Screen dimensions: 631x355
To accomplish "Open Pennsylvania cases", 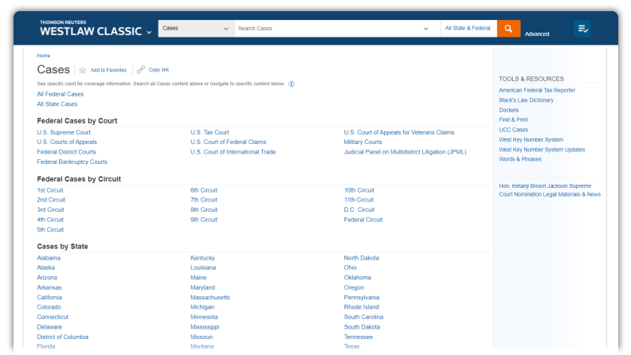I will coord(362,298).
